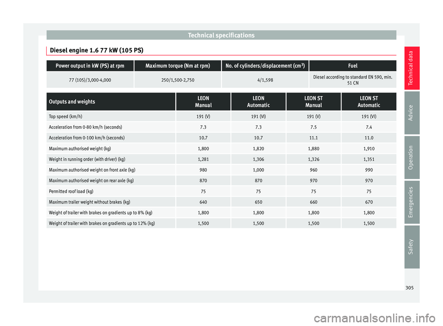Select the LEON Manual column header

click(203, 101)
